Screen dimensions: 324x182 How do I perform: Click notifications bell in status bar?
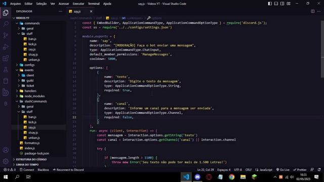pyautogui.click(x=319, y=170)
